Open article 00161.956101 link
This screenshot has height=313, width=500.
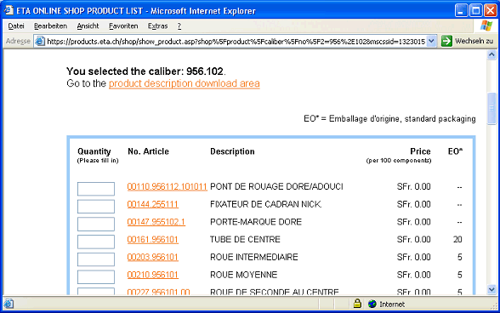tap(153, 239)
